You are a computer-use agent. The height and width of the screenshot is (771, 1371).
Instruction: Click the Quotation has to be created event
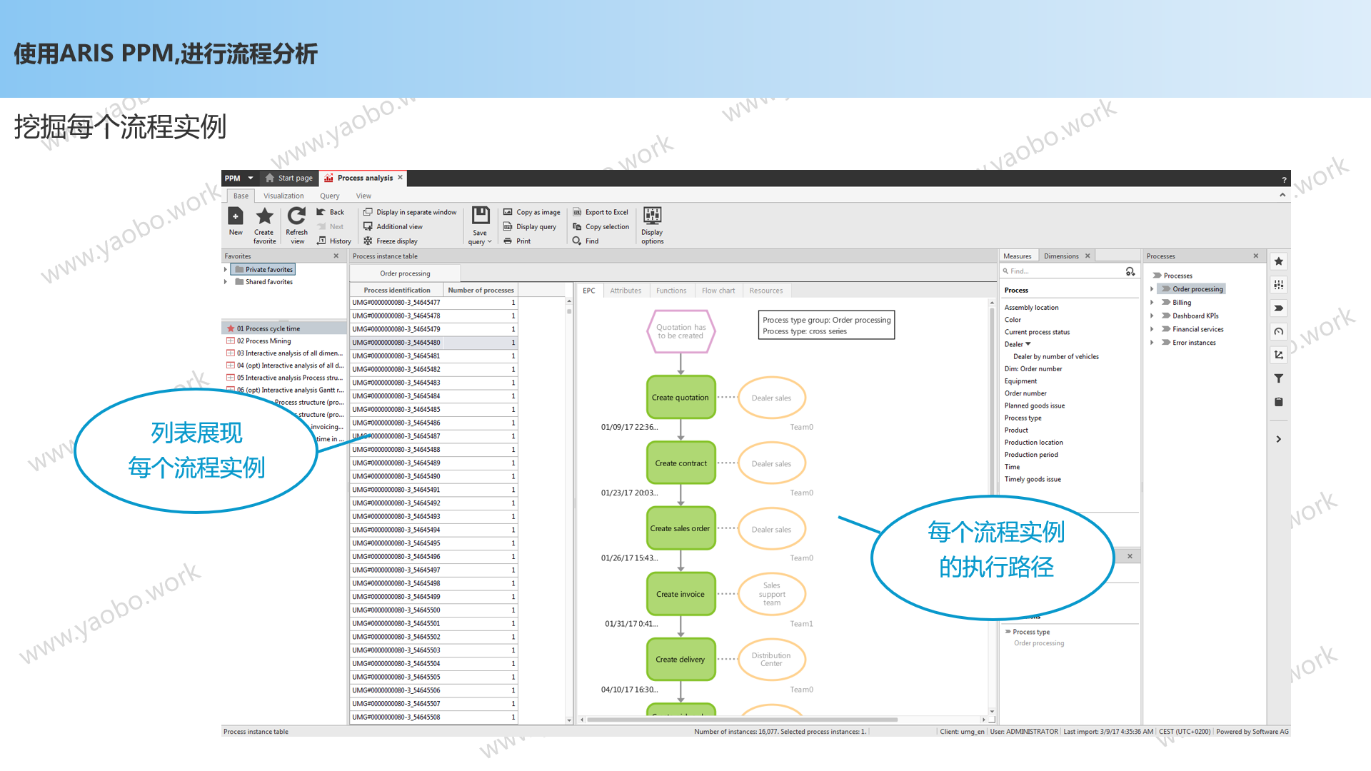[x=681, y=331]
